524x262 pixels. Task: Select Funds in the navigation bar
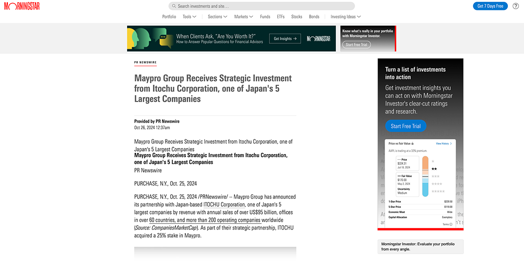pyautogui.click(x=265, y=16)
